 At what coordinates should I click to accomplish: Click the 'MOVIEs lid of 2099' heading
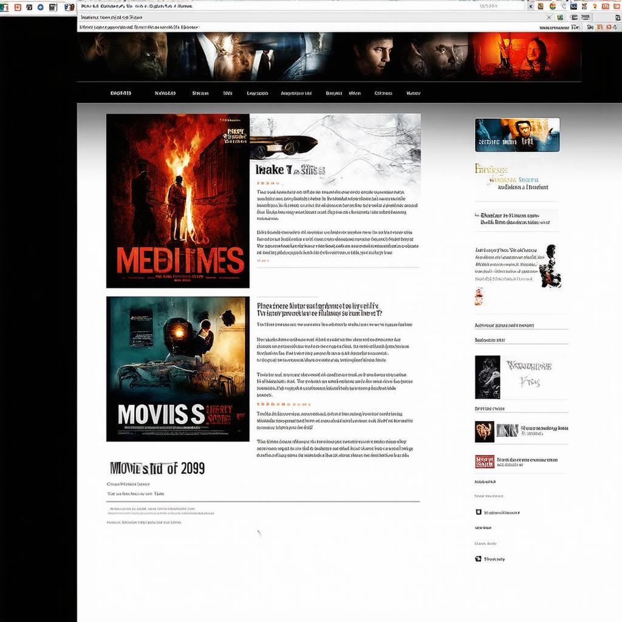157,468
